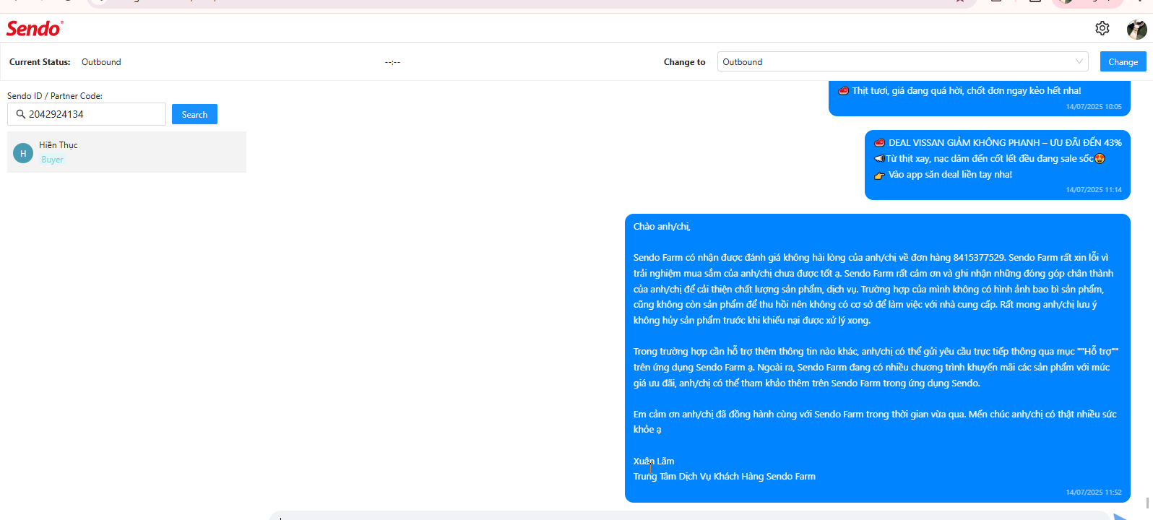This screenshot has height=520, width=1153.
Task: Focus the Sendo ID search input
Action: coord(87,114)
